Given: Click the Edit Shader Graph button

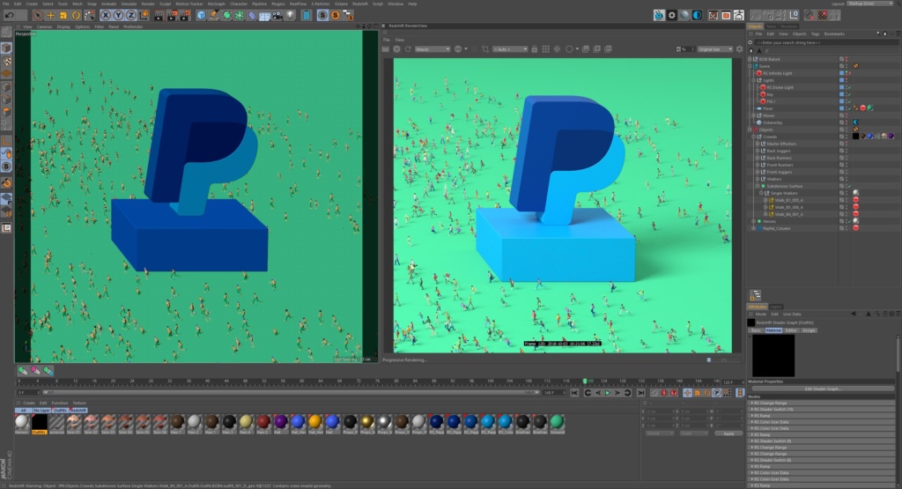Looking at the screenshot, I should [x=823, y=389].
